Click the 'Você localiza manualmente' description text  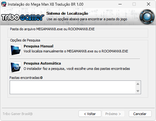tap(76, 51)
